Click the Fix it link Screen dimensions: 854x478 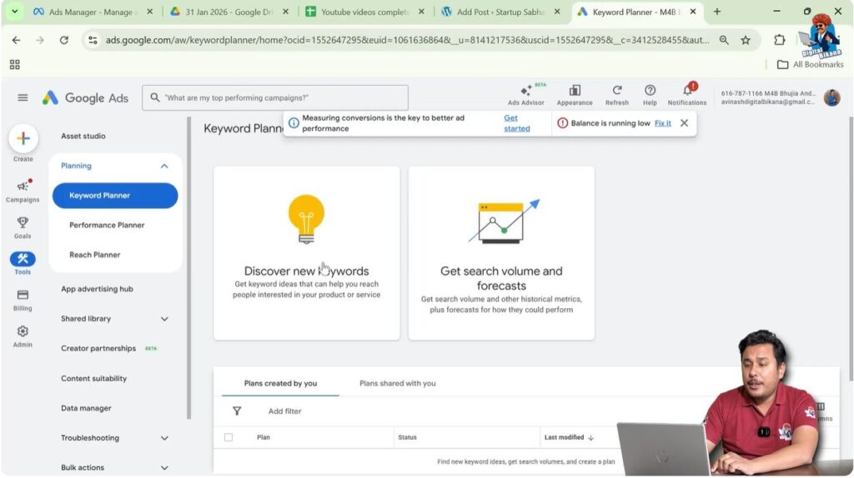662,123
